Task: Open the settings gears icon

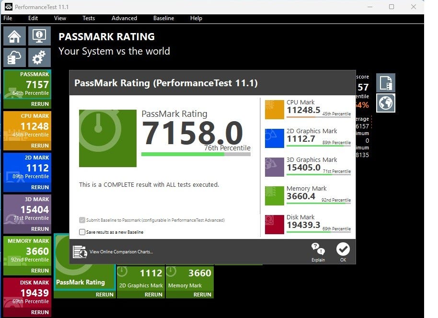Action: coord(39,57)
